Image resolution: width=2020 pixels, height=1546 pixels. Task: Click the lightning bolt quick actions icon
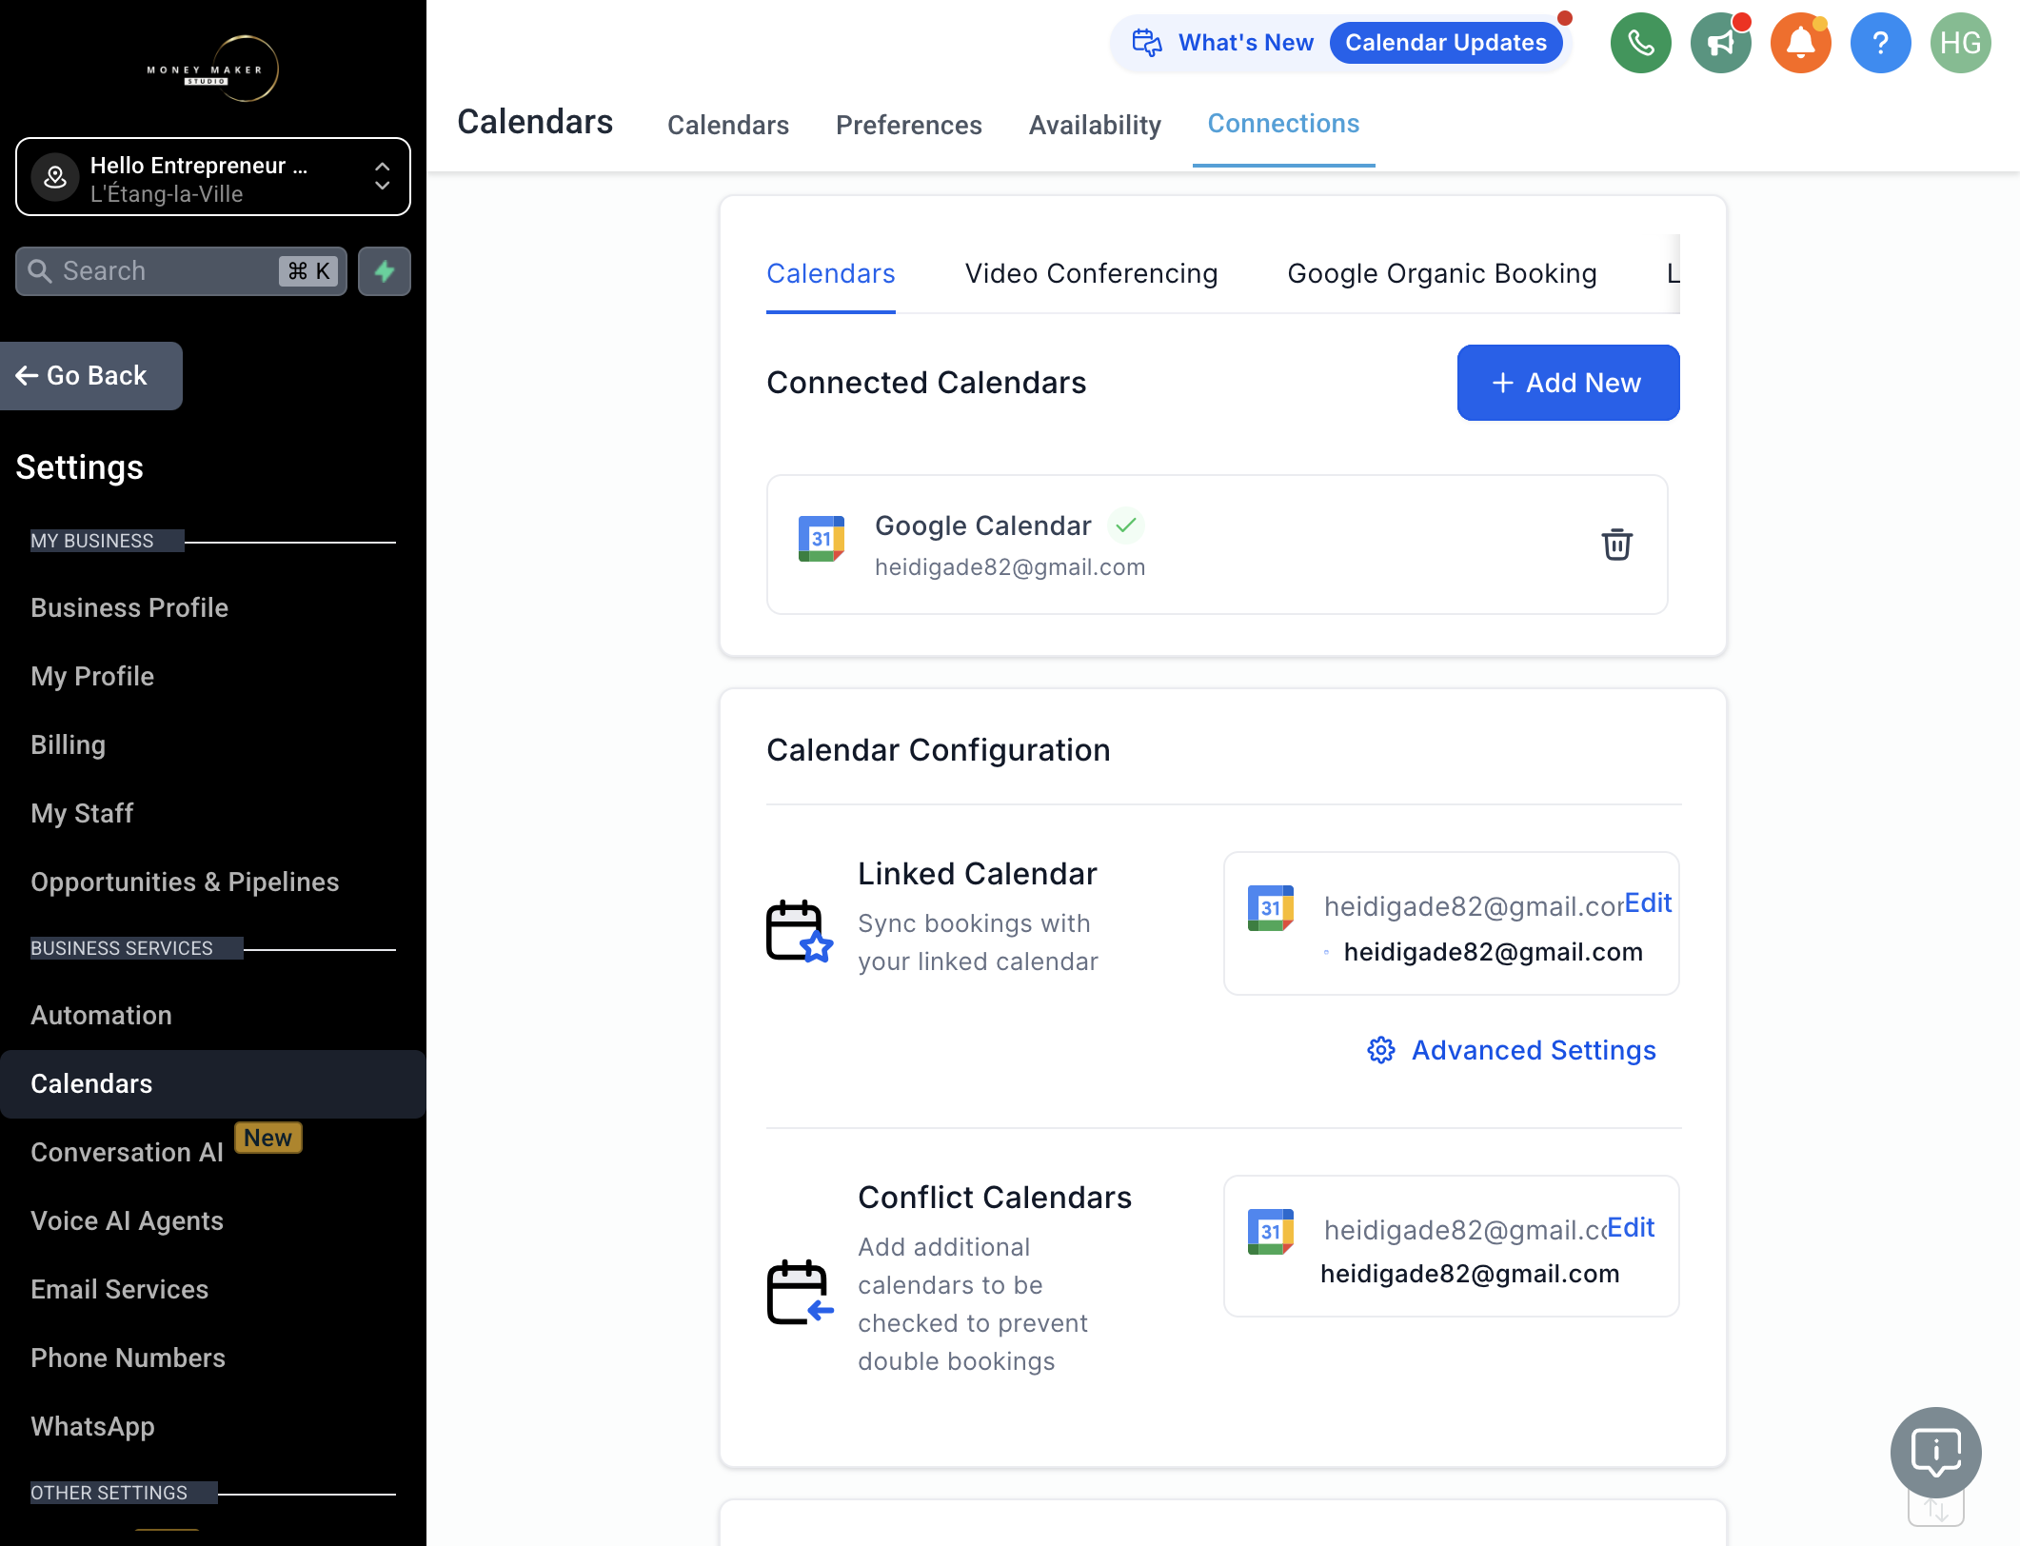pos(385,271)
